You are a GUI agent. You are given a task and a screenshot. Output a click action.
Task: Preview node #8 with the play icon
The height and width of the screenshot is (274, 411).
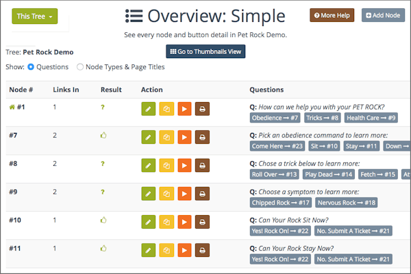[x=184, y=166]
